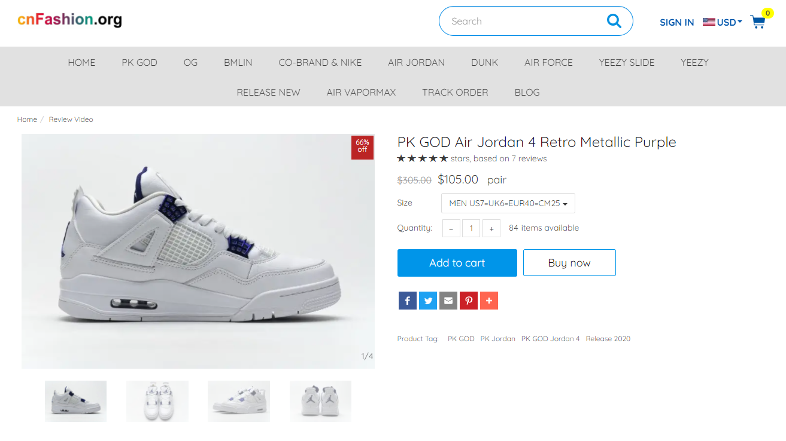
Task: Click the PK GOD Jordan 4 tag
Action: point(550,339)
